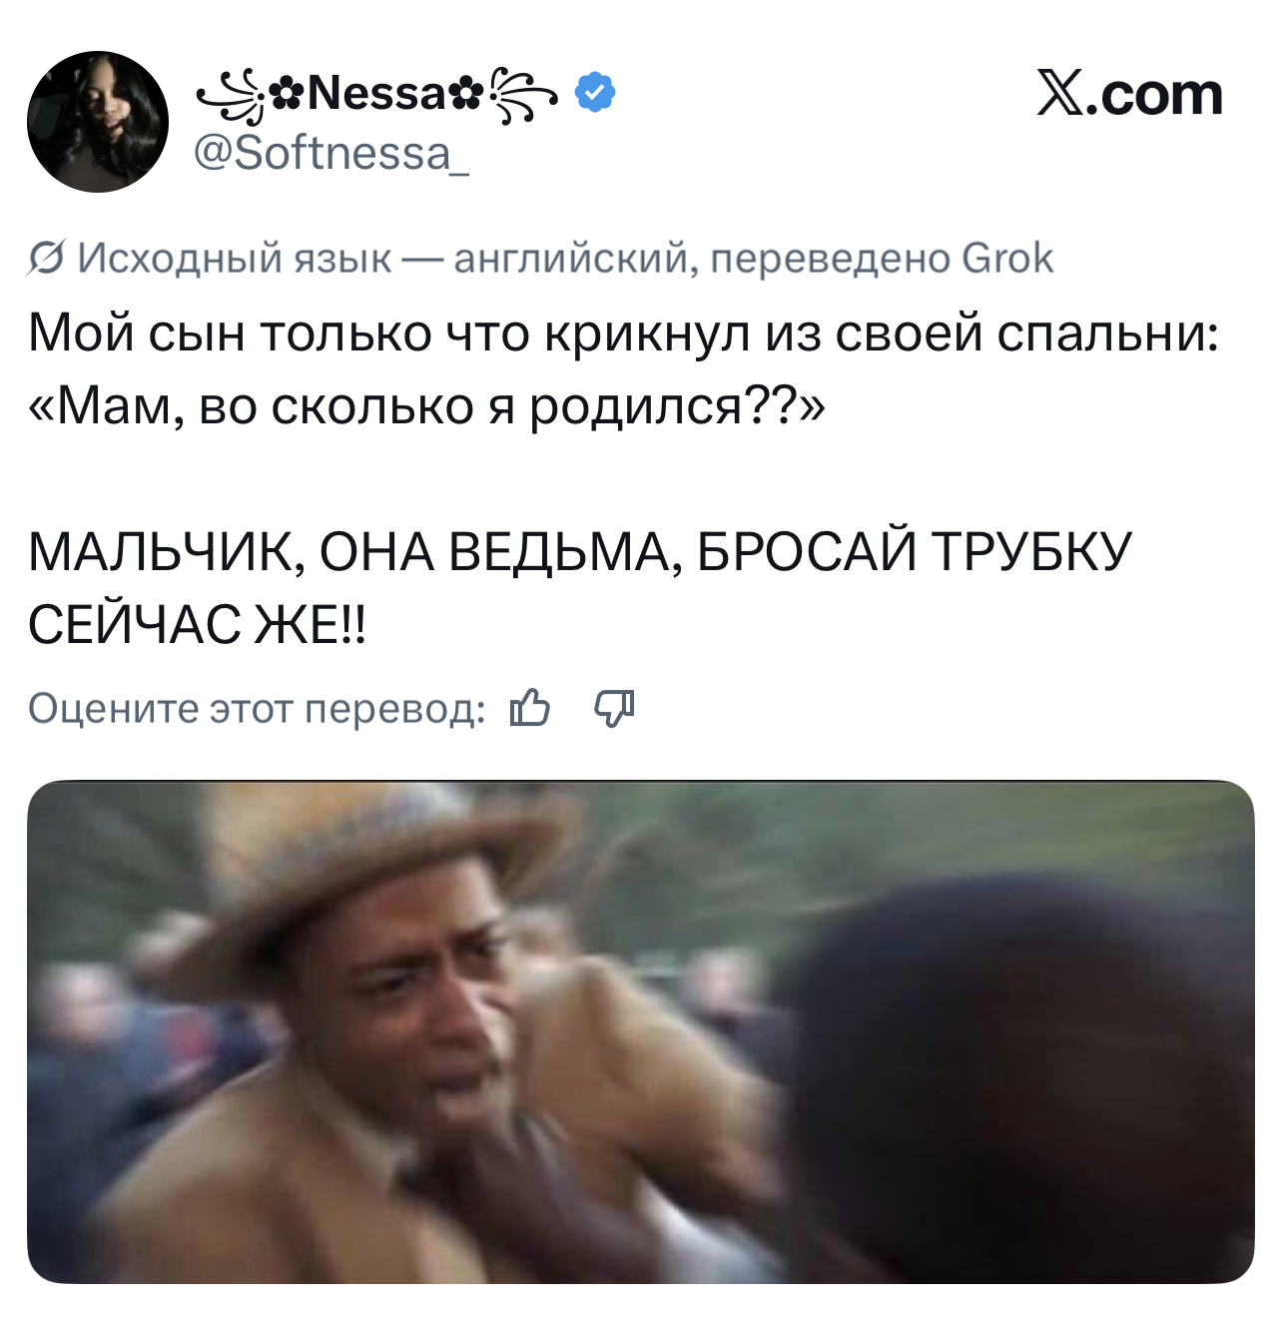The height and width of the screenshot is (1318, 1282).
Task: Click the Grok slash icon before "Исходный язык"
Action: click(48, 259)
